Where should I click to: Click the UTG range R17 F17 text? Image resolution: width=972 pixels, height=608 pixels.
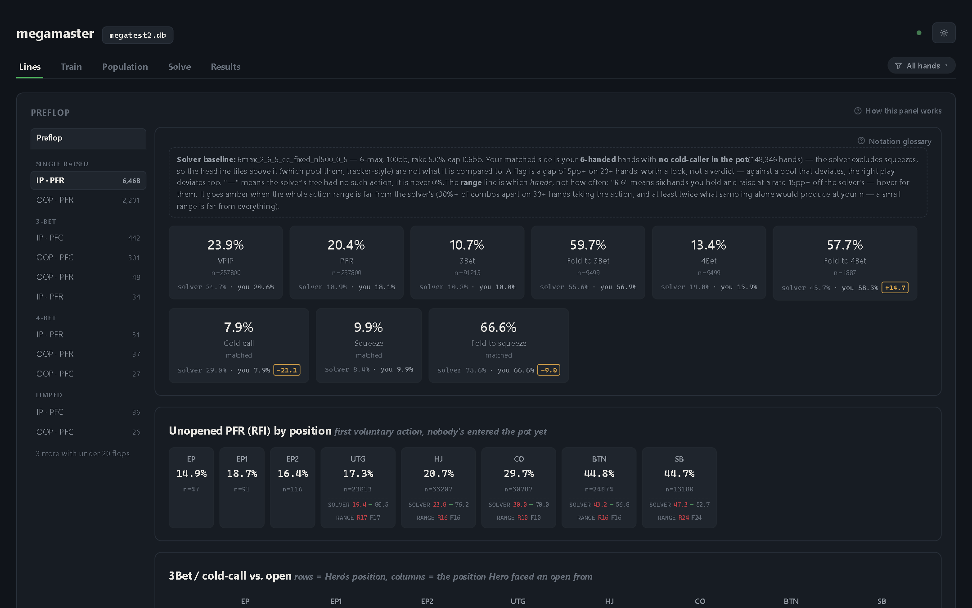(x=358, y=518)
